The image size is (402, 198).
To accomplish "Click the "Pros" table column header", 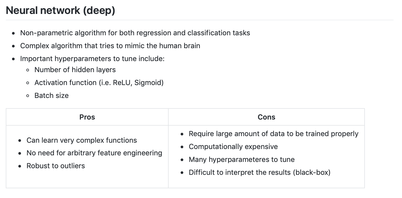I will [87, 117].
